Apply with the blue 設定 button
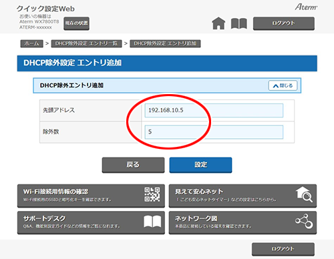The width and height of the screenshot is (334, 259). 200,165
